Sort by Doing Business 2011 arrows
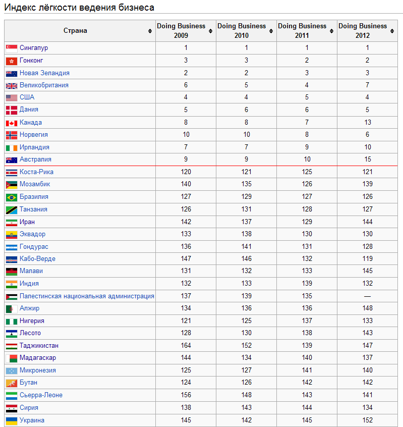403x427 pixels. click(x=331, y=31)
